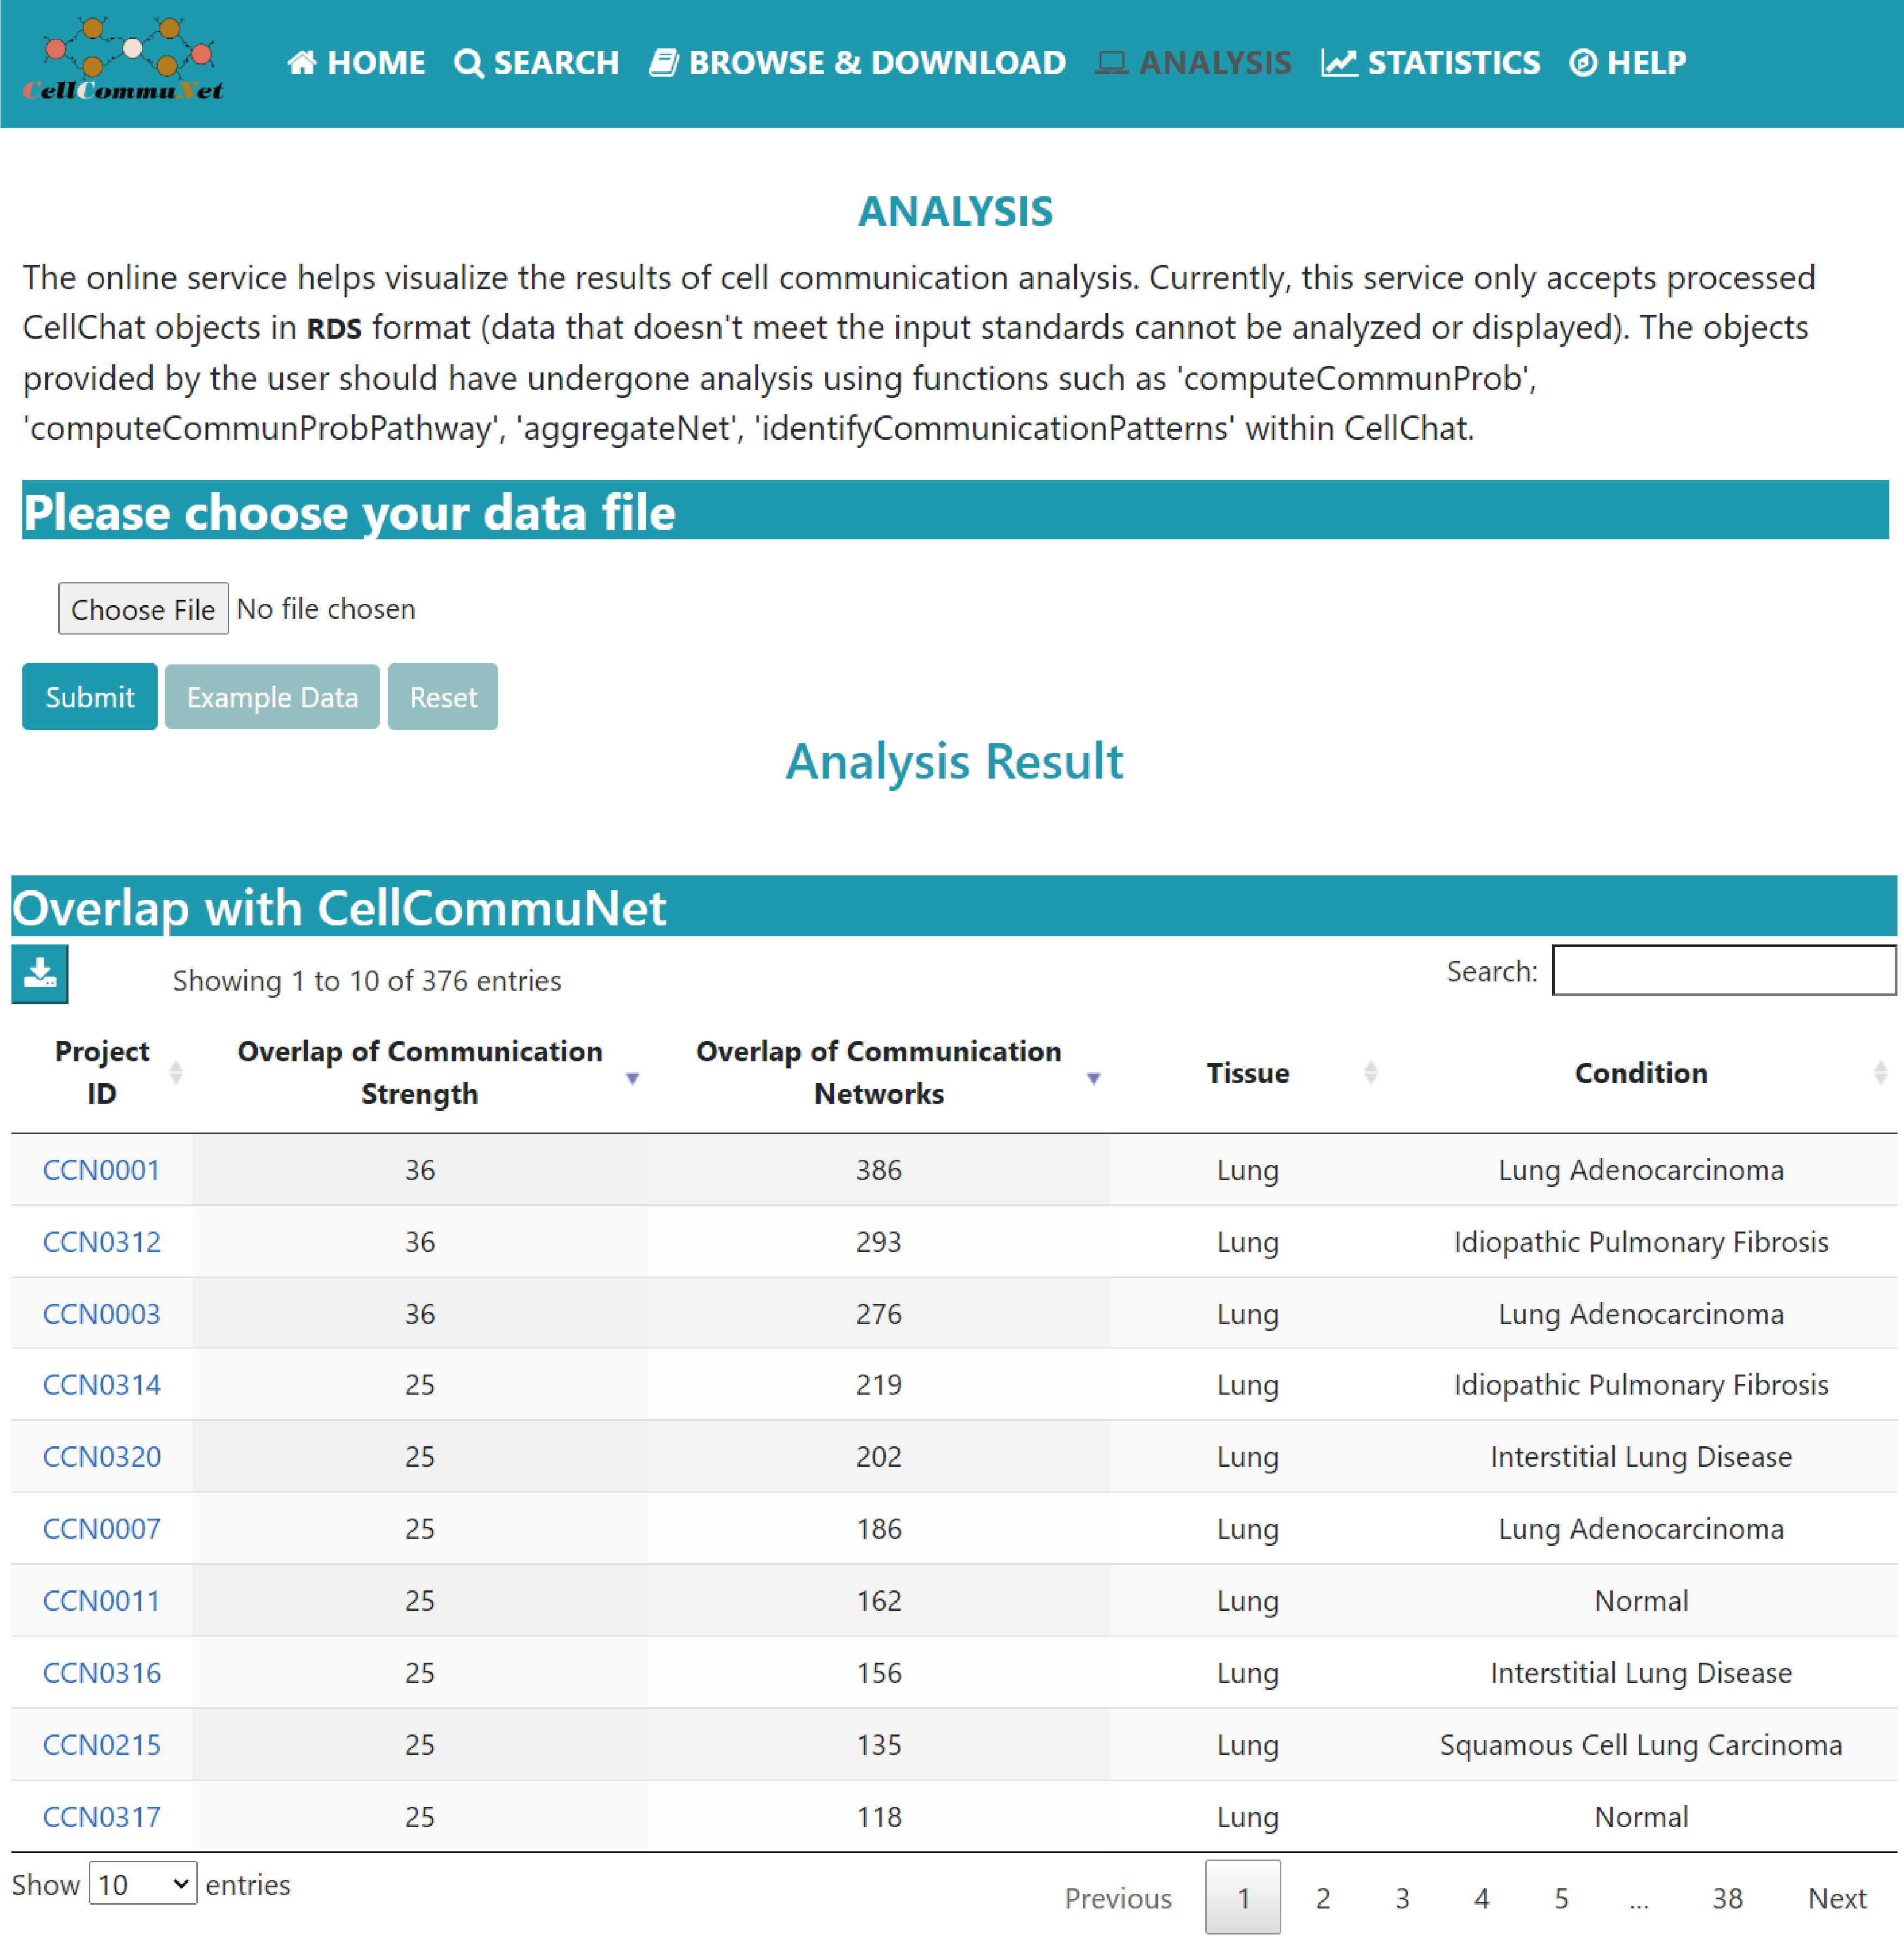Go to Next page of results
The width and height of the screenshot is (1904, 1940).
(1837, 1898)
